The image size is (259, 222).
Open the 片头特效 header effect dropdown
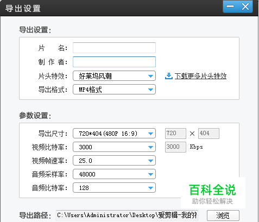click(x=114, y=76)
